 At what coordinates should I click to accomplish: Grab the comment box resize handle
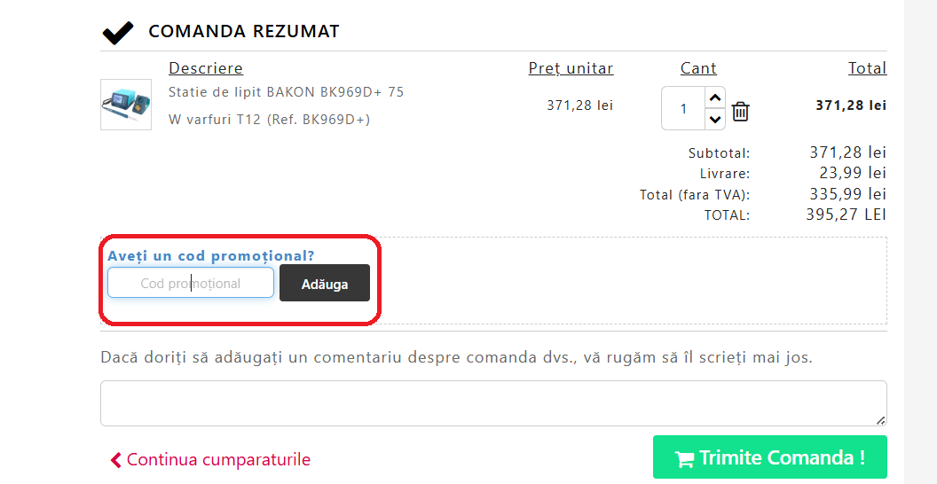880,419
